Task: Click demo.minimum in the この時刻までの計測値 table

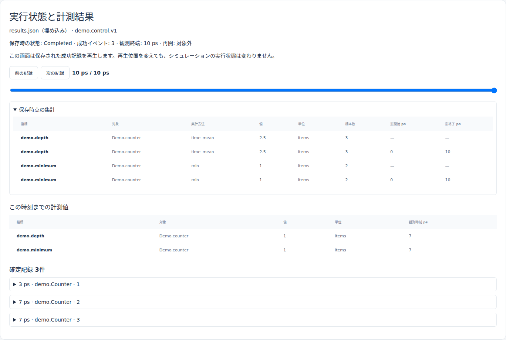Action: pos(34,250)
